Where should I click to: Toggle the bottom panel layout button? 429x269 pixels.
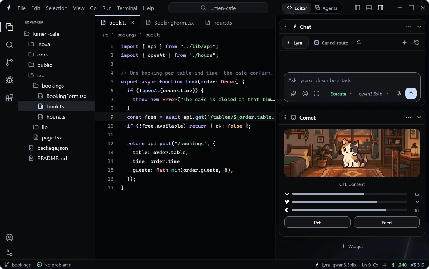coord(369,8)
